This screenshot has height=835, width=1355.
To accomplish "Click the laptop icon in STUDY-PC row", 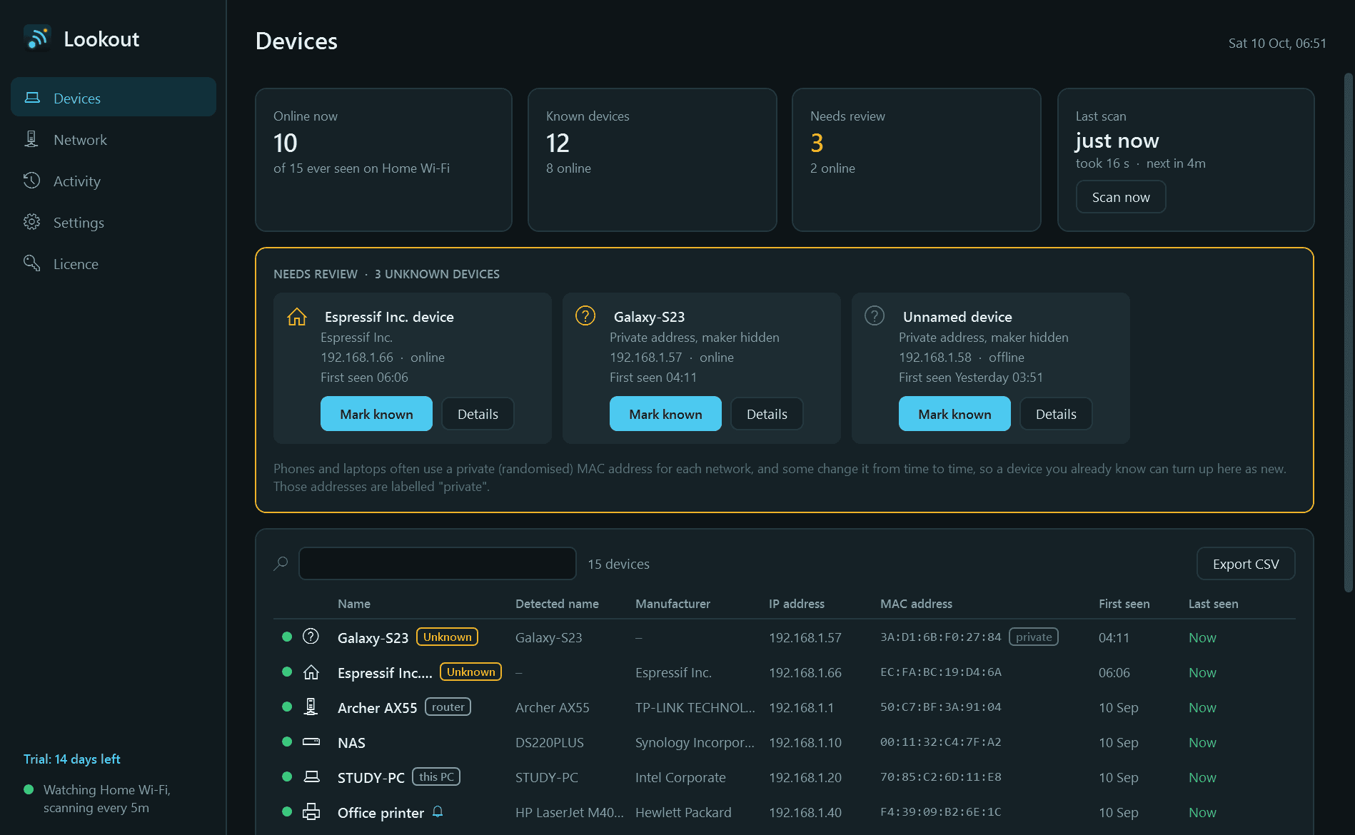I will [311, 776].
